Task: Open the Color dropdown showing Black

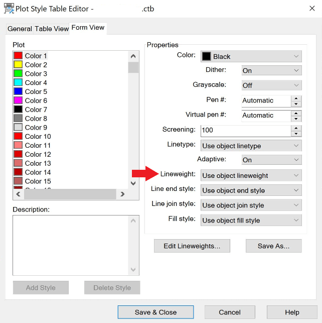Action: click(x=251, y=56)
